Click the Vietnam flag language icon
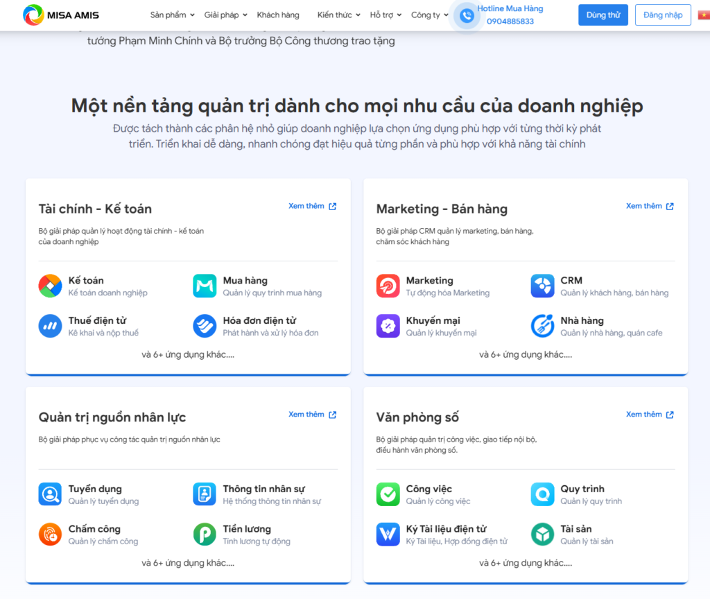710x599 pixels. pos(704,15)
